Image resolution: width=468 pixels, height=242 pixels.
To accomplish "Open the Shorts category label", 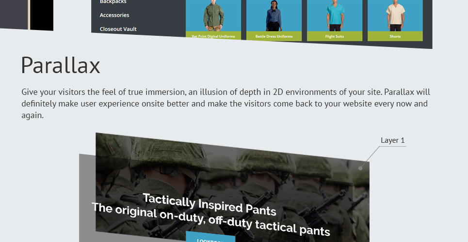I will pyautogui.click(x=395, y=36).
